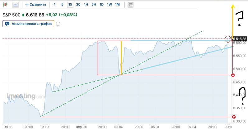The width and height of the screenshot is (248, 130).
Task: Click the plus sign before Сравнить
Action: (x=26, y=5)
